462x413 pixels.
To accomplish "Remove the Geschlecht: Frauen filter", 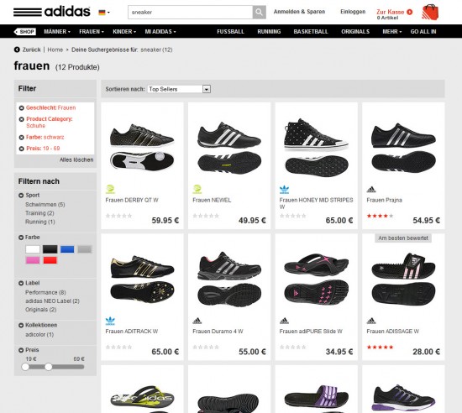I will [21, 108].
